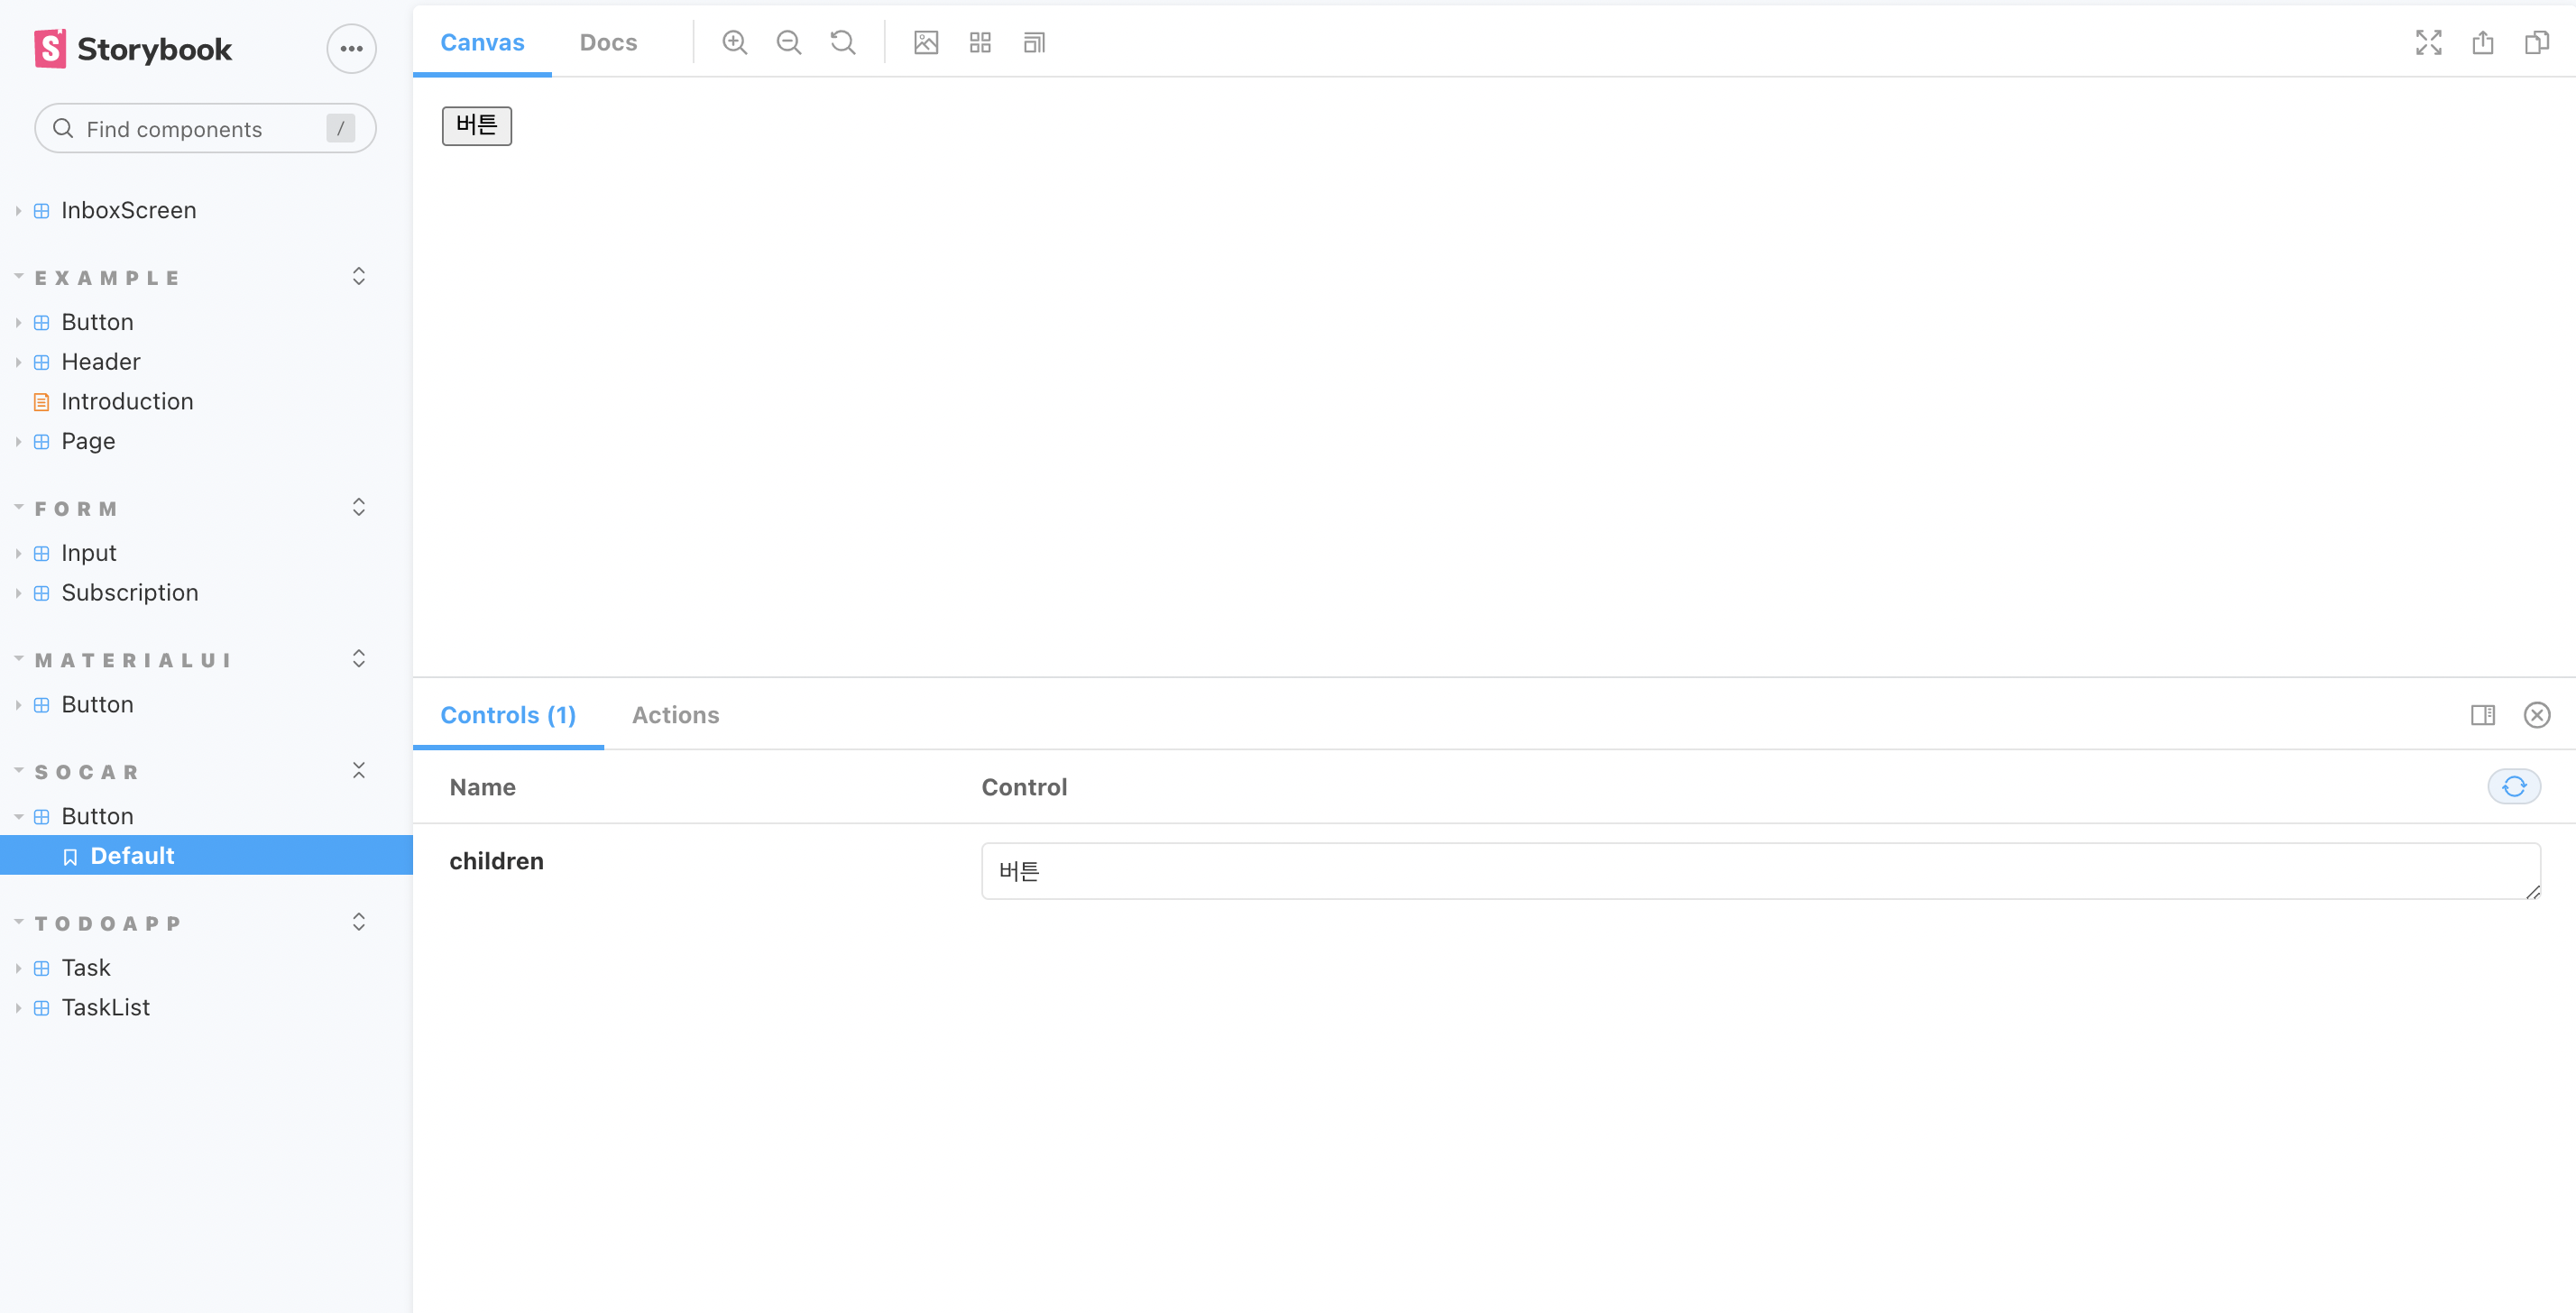Click the zoom out magnifier icon
The height and width of the screenshot is (1313, 2576).
789,42
